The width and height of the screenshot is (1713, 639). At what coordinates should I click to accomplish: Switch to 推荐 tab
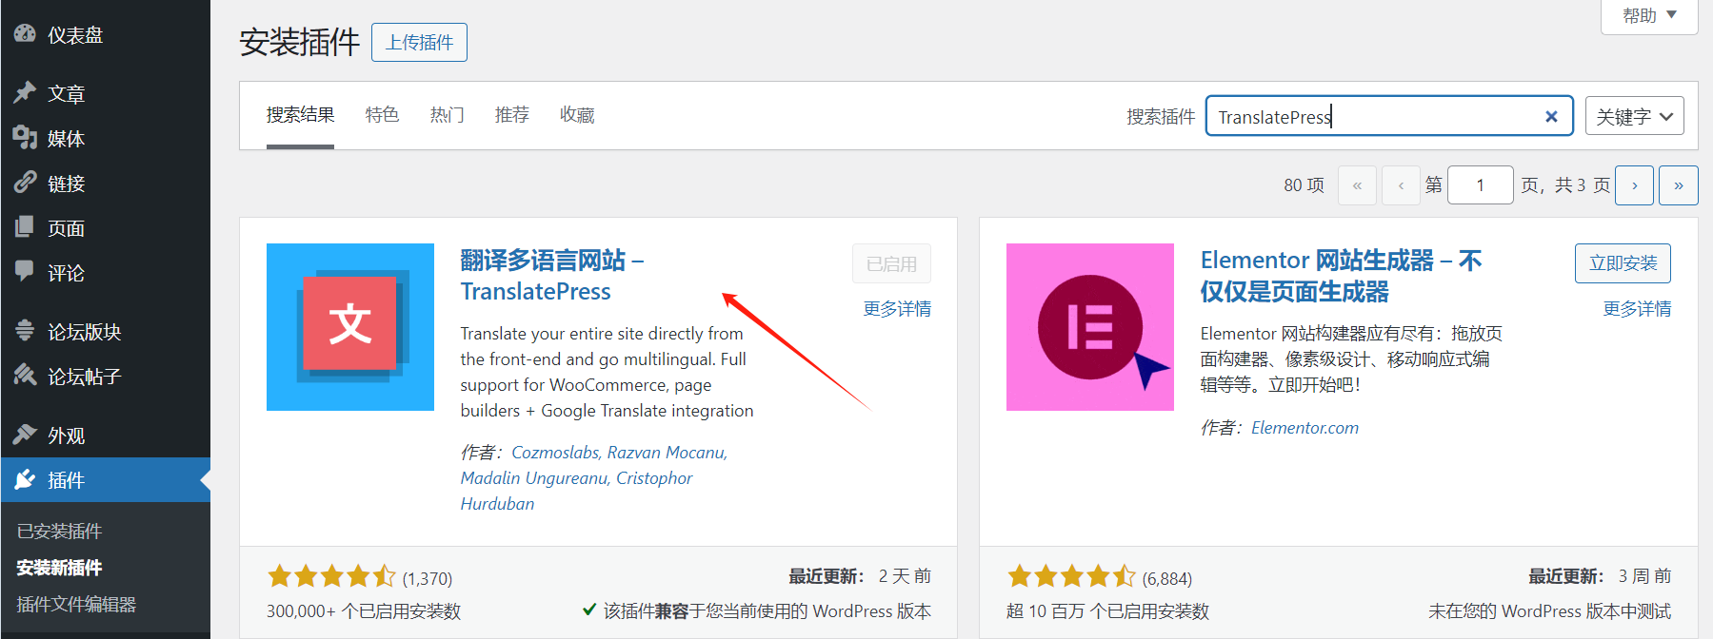pos(511,115)
